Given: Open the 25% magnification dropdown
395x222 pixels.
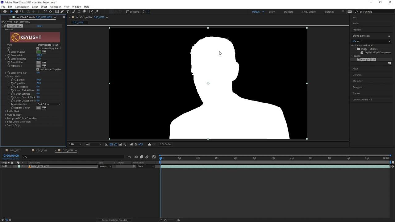Looking at the screenshot, I should click(x=75, y=144).
